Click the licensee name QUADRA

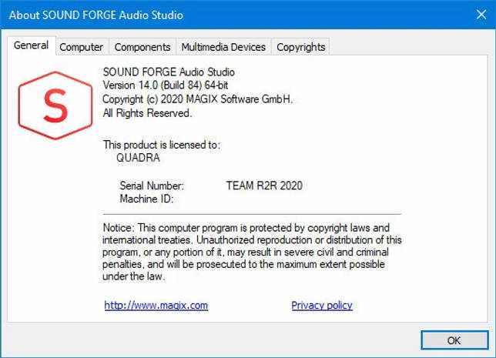tap(138, 158)
